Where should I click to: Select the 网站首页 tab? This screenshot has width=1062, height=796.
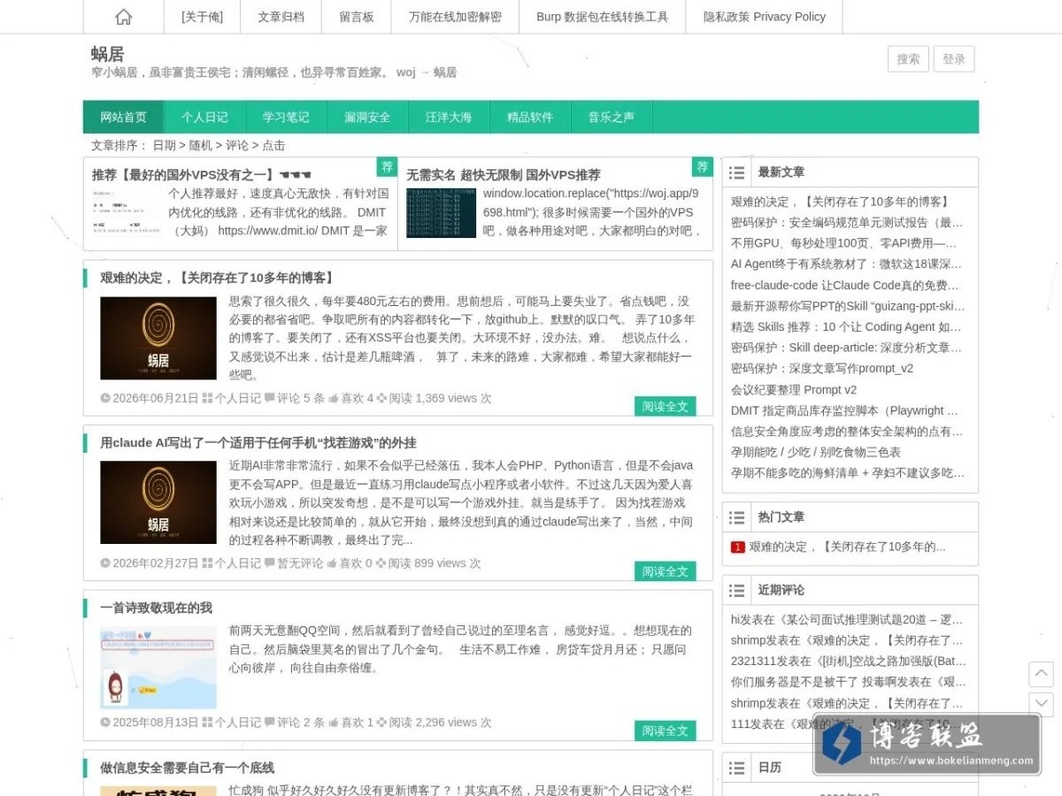(123, 117)
